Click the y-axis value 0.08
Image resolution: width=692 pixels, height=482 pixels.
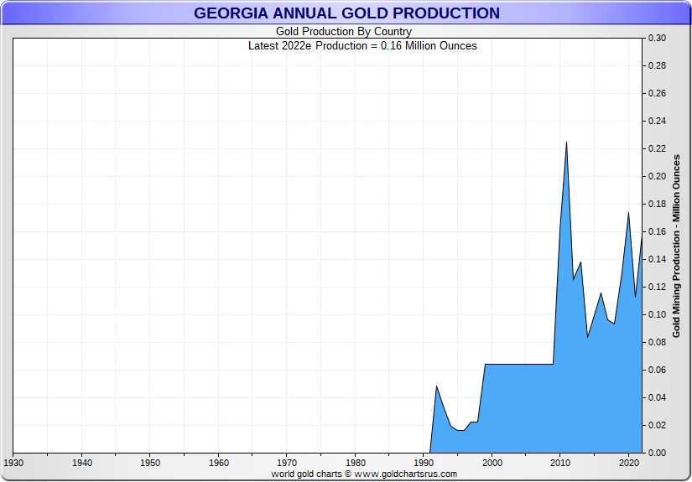(x=657, y=342)
